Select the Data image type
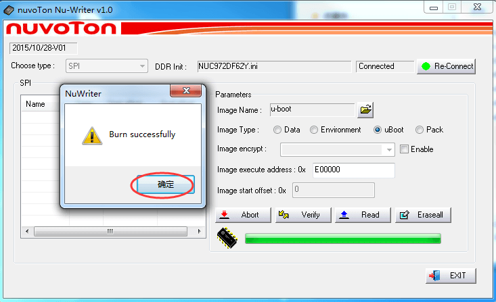Image resolution: width=496 pixels, height=302 pixels. (277, 130)
